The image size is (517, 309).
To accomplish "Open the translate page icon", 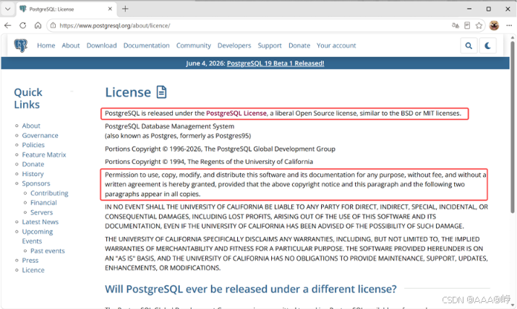I will click(x=456, y=25).
